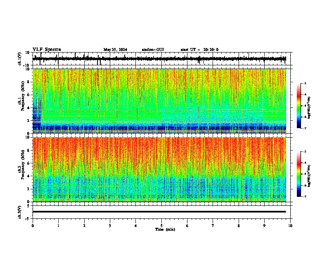Click tick label '7' on the time axis
Screen dimensions: 327x253
pos(213,226)
